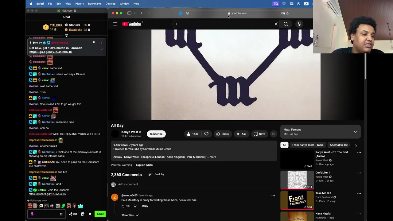The height and width of the screenshot is (221, 393).
Task: Open Kick chat settings gear
Action: [x=90, y=214]
